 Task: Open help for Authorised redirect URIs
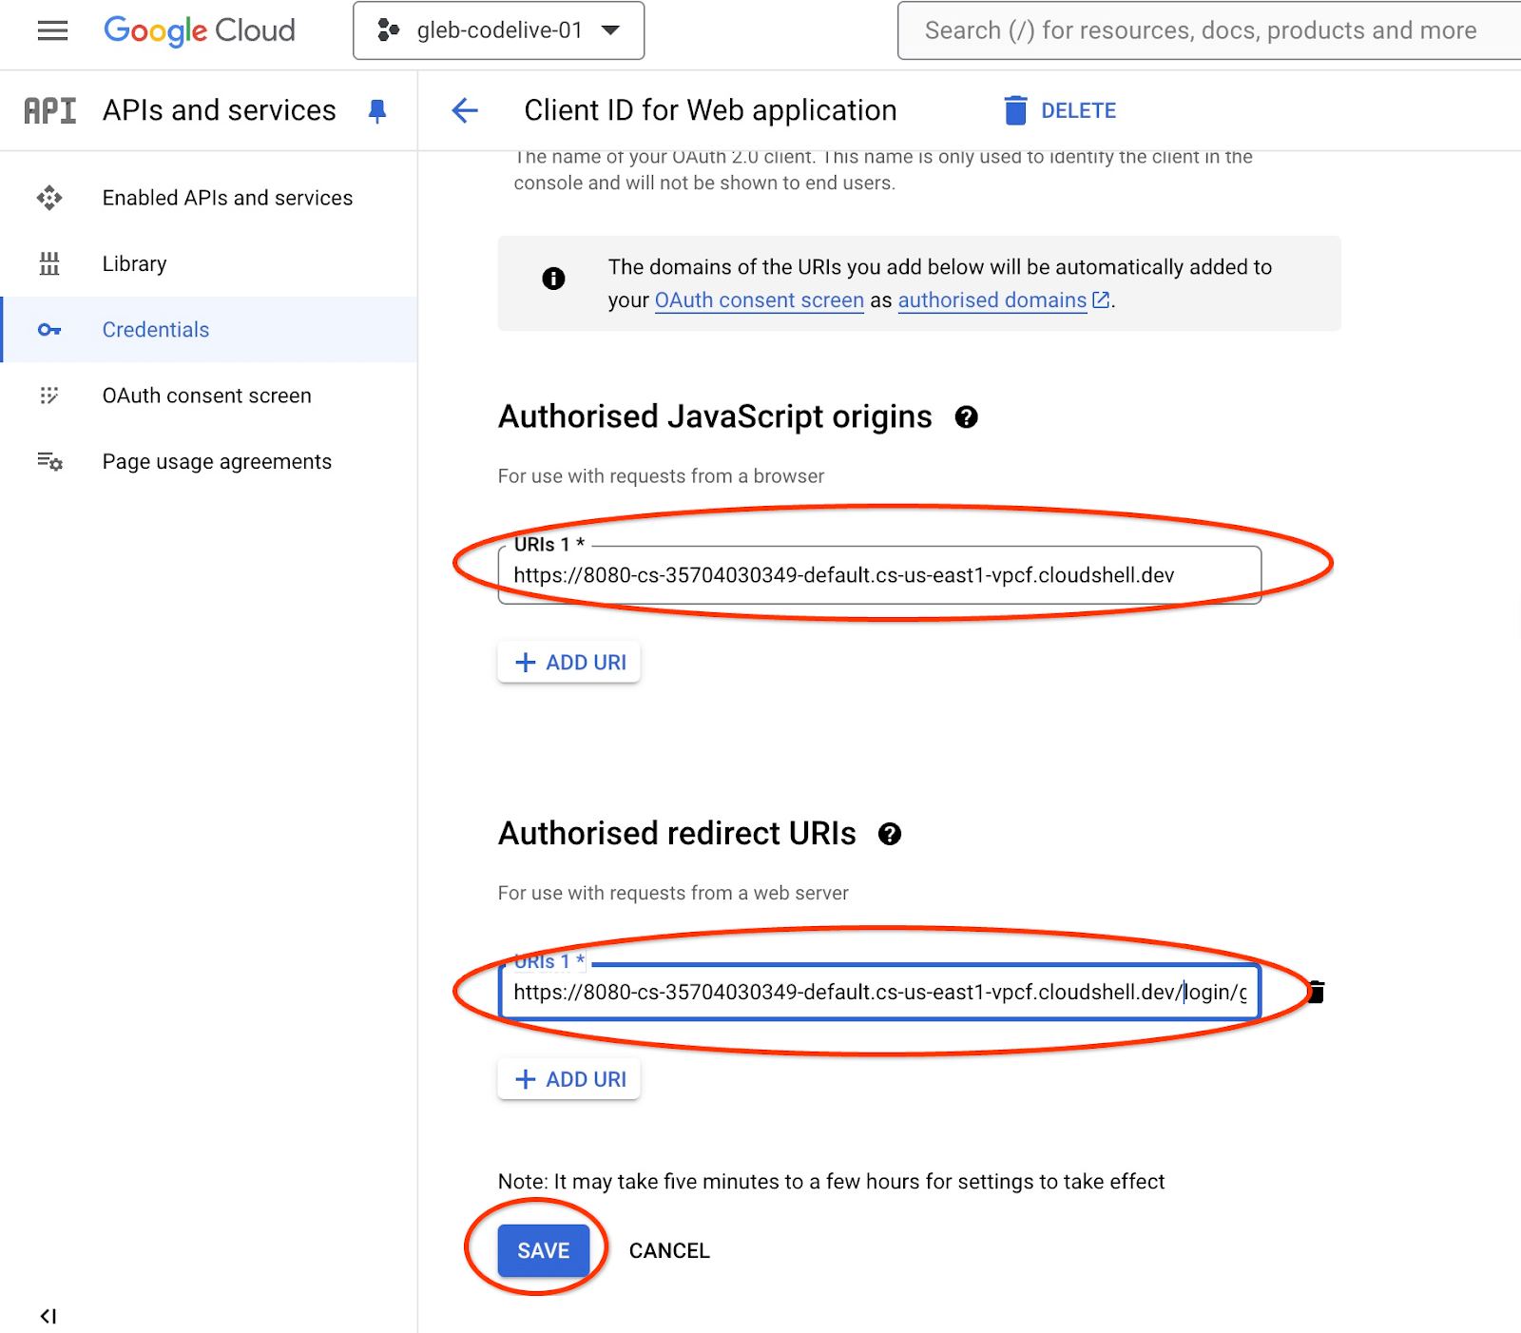click(890, 834)
